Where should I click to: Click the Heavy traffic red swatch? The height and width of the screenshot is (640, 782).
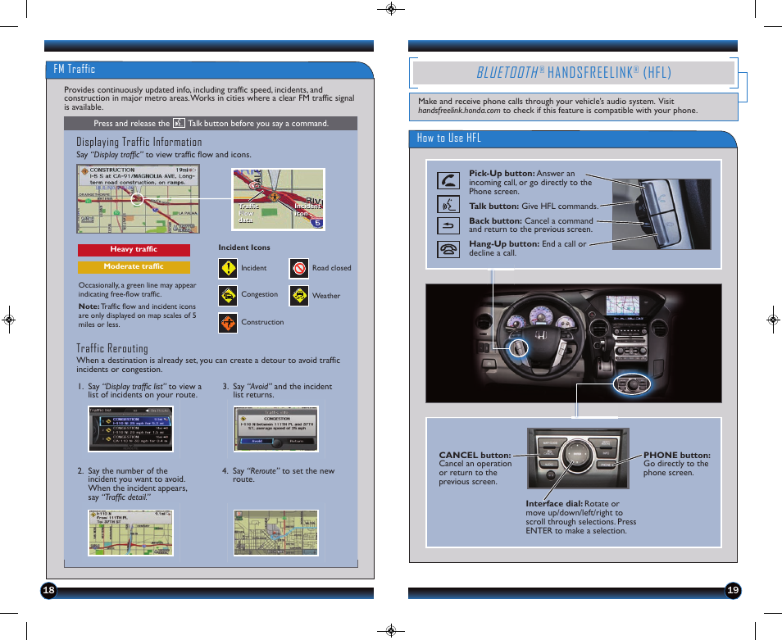134,250
